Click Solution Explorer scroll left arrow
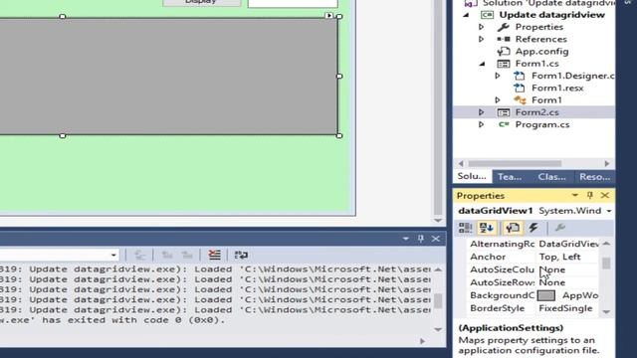 tap(461, 163)
